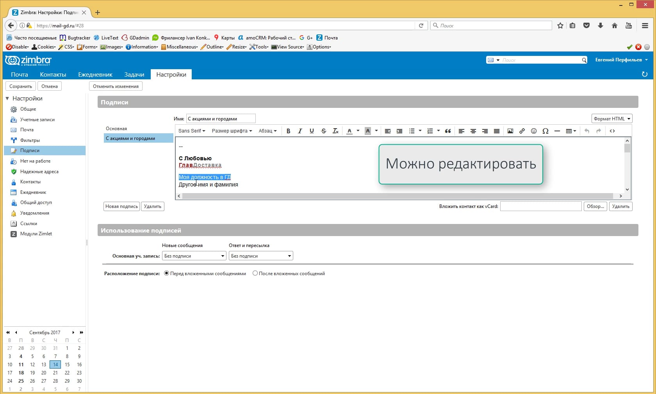Click the vCard contact input field
The width and height of the screenshot is (656, 394).
541,206
